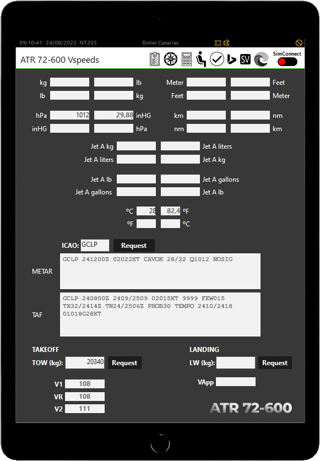The height and width of the screenshot is (461, 320).
Task: Open the clipboard checklist icon
Action: pyautogui.click(x=155, y=59)
